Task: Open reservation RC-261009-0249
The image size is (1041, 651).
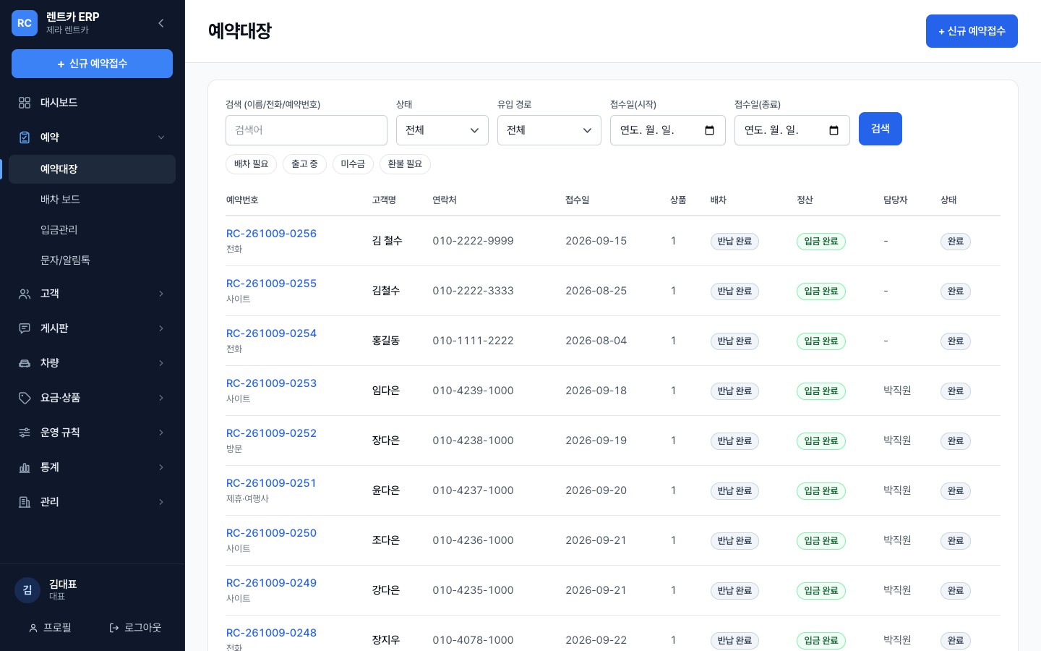Action: coord(271,583)
